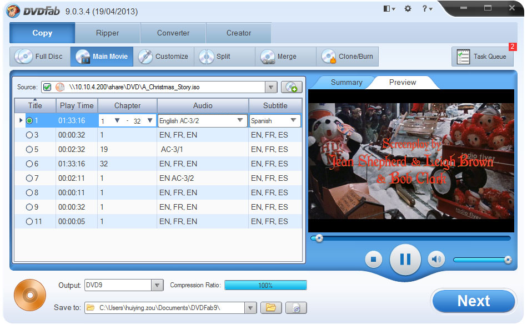Click play time 00:00:05 of title 11

tap(72, 222)
